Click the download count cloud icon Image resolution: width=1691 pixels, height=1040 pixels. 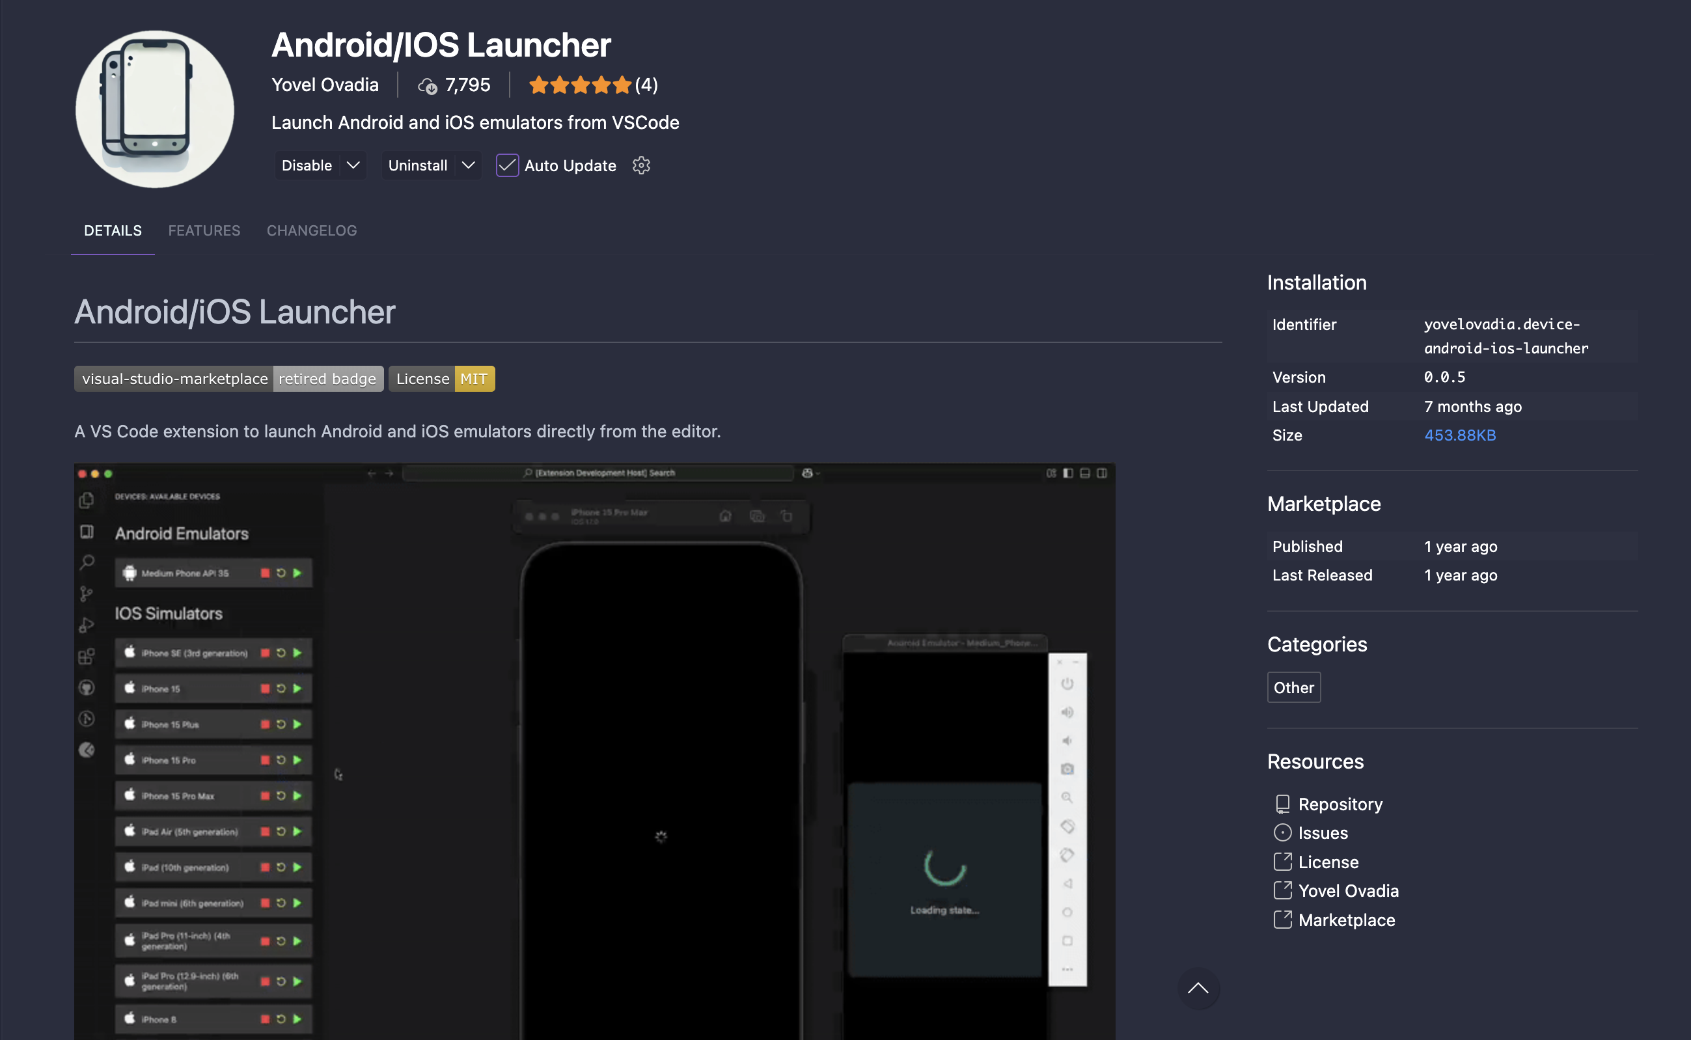(428, 85)
